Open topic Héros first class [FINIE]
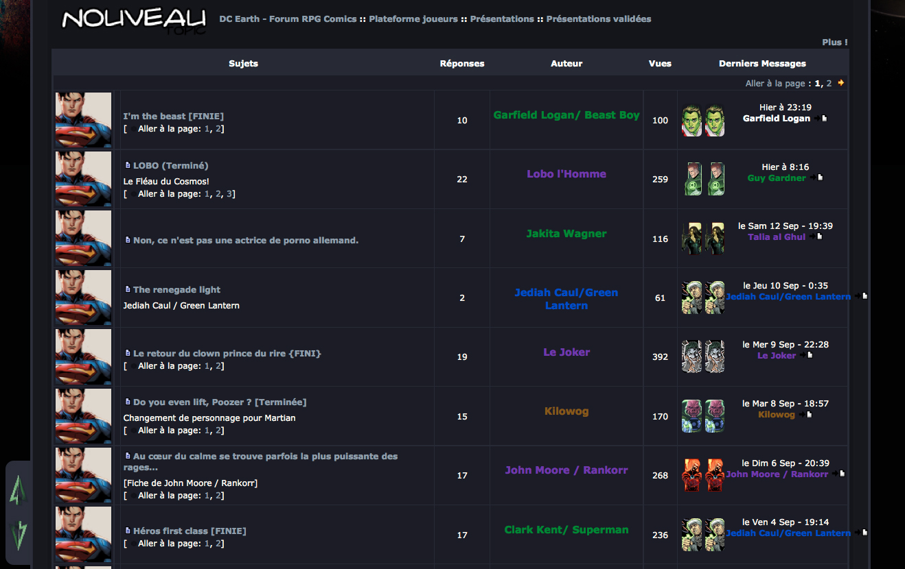The image size is (905, 569). 190,531
